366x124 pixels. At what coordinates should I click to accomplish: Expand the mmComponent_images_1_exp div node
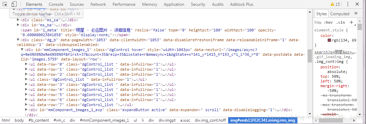26,110
